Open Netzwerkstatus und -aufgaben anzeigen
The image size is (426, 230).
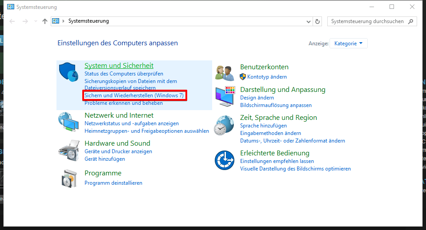132,123
